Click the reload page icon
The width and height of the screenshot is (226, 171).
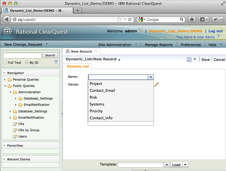pos(130,19)
